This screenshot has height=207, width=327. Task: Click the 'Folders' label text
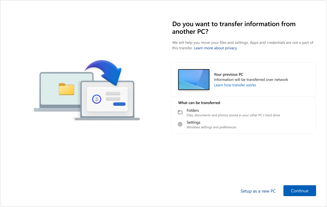click(x=193, y=110)
